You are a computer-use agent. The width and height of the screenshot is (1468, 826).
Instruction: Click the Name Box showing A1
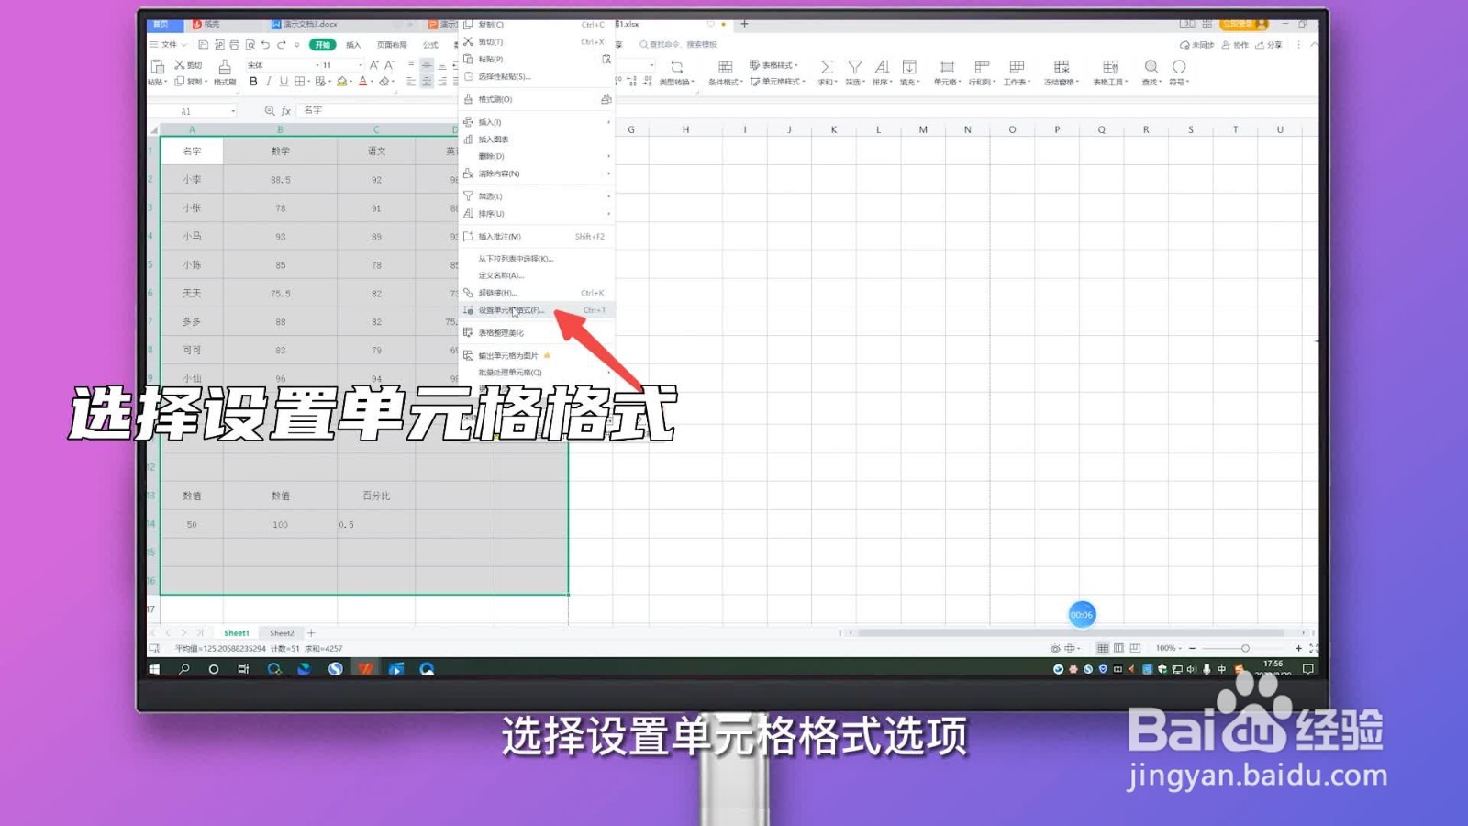tap(193, 111)
